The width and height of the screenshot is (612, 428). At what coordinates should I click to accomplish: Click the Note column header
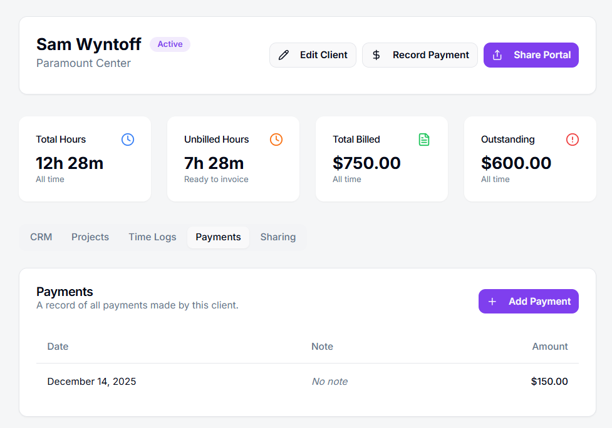(x=322, y=347)
